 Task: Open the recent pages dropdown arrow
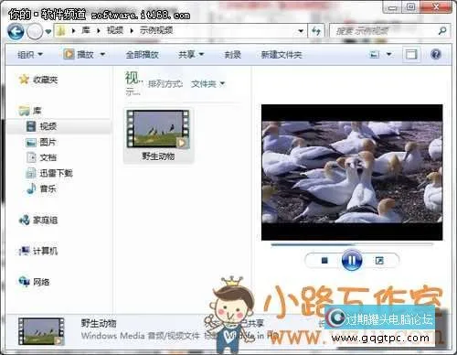coord(48,31)
